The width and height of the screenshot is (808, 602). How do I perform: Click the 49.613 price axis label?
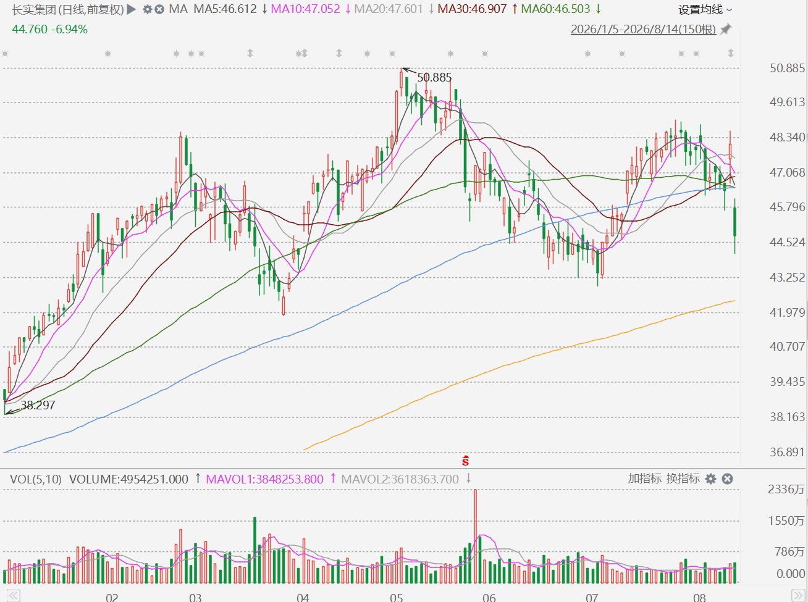[788, 102]
